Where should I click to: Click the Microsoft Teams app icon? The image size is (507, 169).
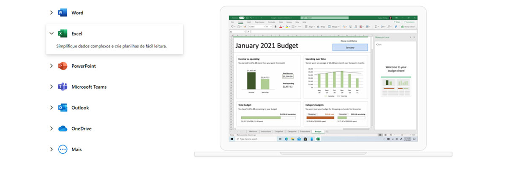pos(63,87)
